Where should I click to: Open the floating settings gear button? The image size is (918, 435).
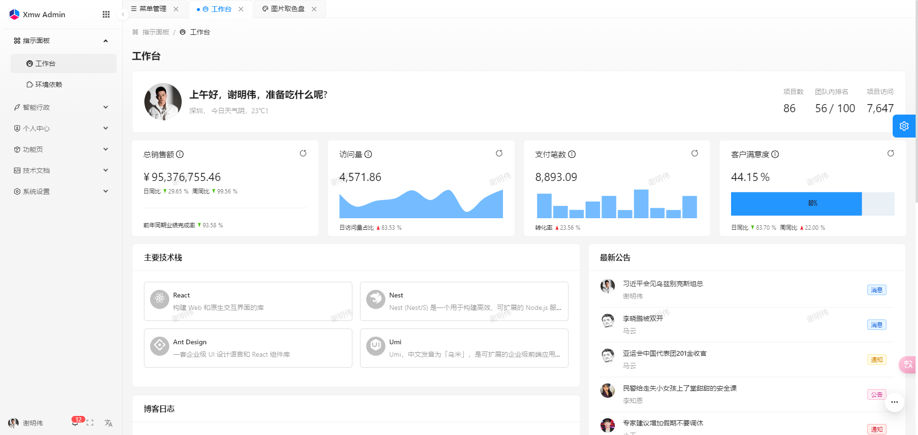tap(904, 126)
